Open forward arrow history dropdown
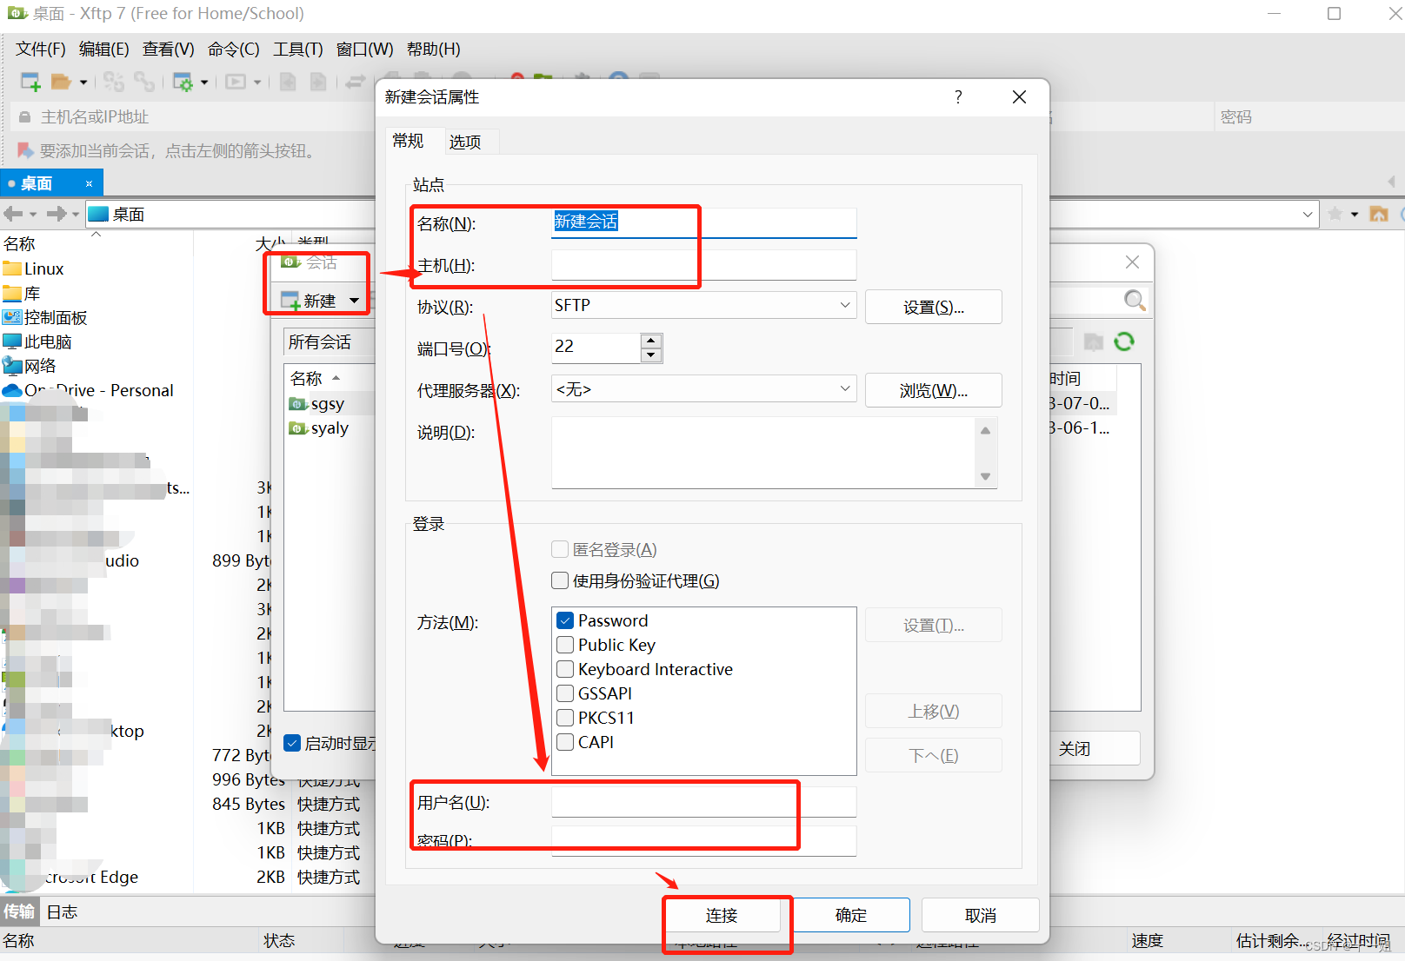This screenshot has width=1405, height=961. pyautogui.click(x=76, y=214)
